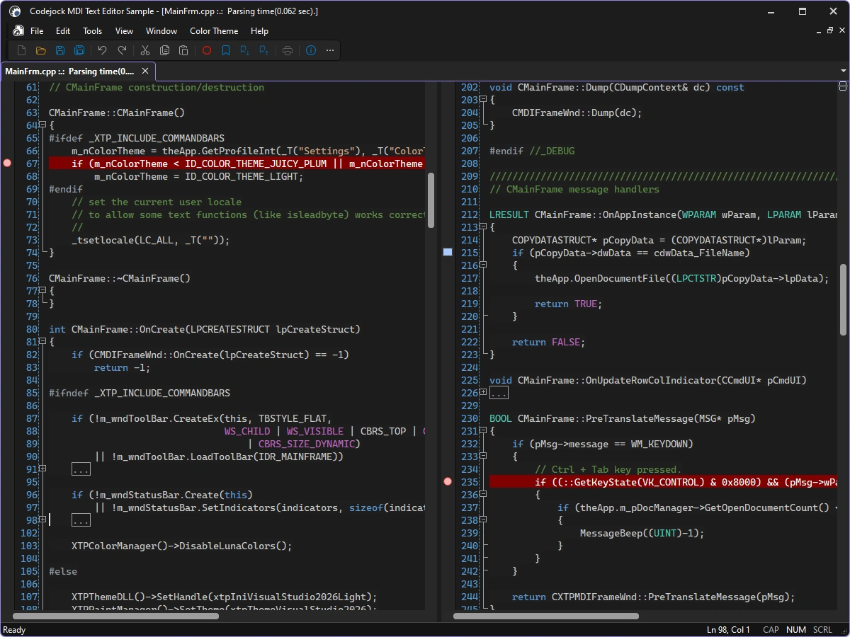Create a new file with New icon
Viewport: 850px width, 637px height.
(21, 50)
